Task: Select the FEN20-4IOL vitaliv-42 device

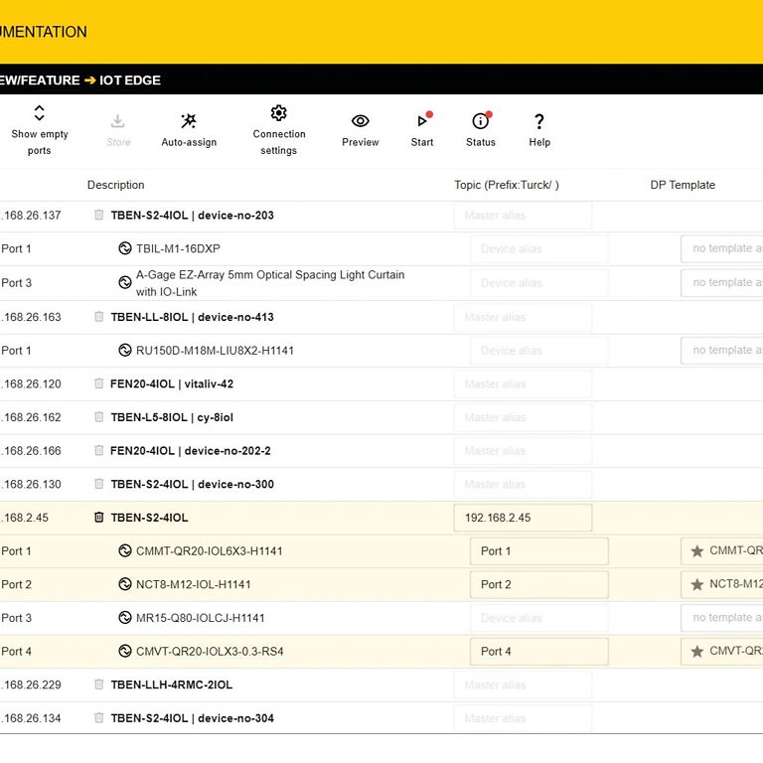Action: [172, 383]
